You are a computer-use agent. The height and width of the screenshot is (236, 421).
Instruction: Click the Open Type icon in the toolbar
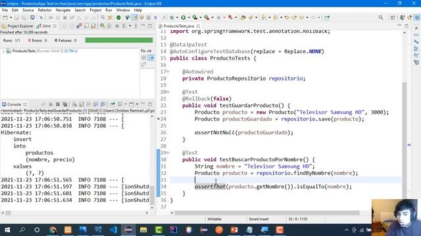(243, 18)
